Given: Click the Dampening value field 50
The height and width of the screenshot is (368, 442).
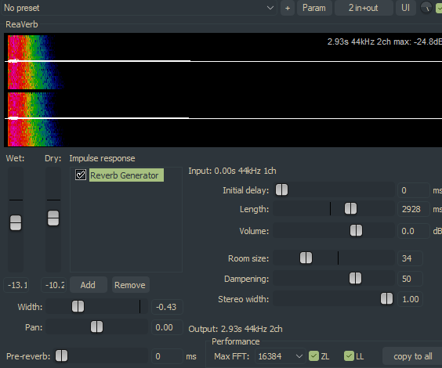Looking at the screenshot, I should tap(410, 279).
